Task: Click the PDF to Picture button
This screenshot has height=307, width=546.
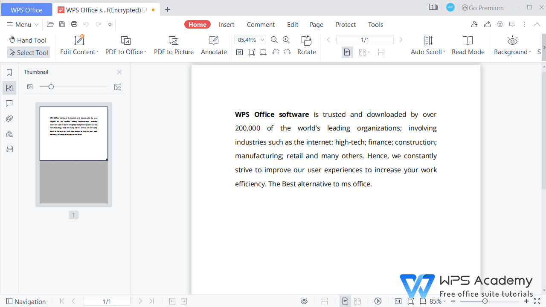Action: tap(174, 46)
